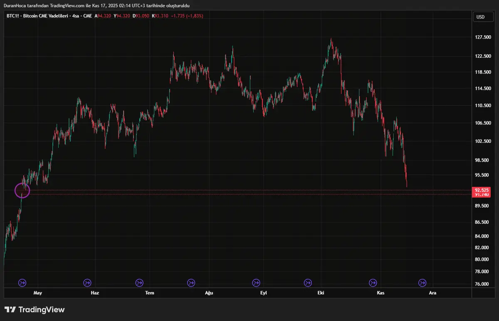This screenshot has height=321, width=499.
Task: Click the Kas label on time axis
Action: tap(380, 293)
